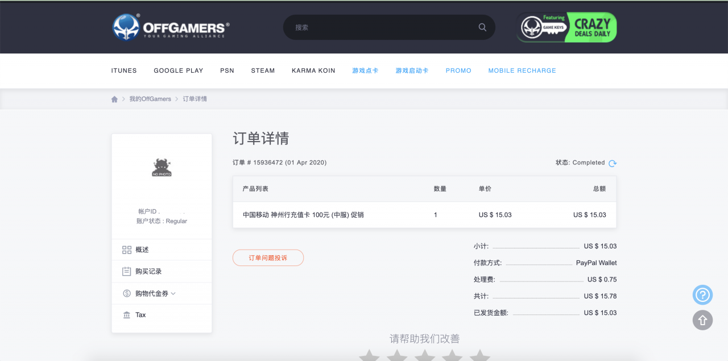Click the Completed status text
This screenshot has width=728, height=361.
pos(589,163)
